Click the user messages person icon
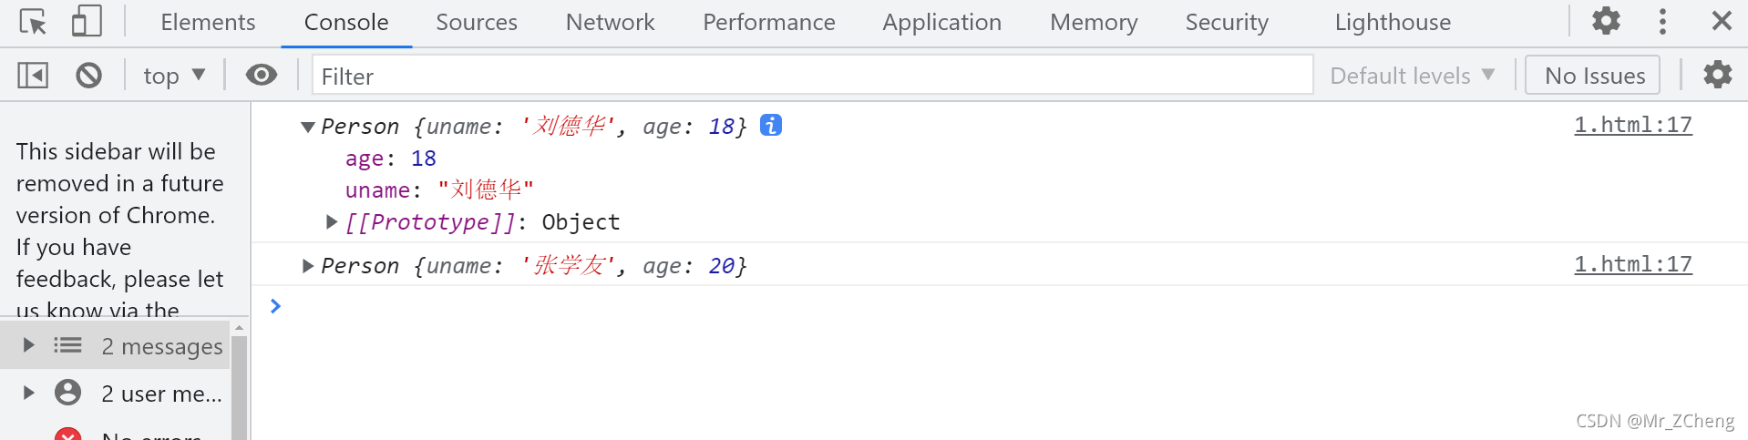The image size is (1748, 440). pyautogui.click(x=67, y=393)
